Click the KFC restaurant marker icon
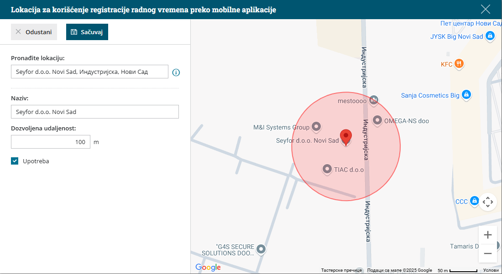Screen dimensions: 502x274 pyautogui.click(x=459, y=64)
